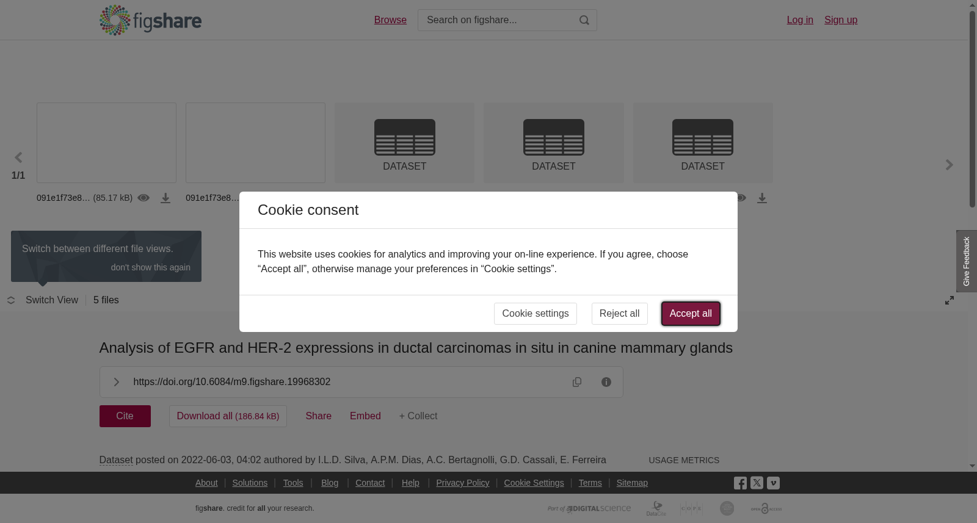
Task: Click the page vertical scrollbar
Action: click(972, 110)
